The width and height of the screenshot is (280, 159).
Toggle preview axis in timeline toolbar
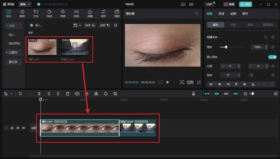click(x=235, y=94)
